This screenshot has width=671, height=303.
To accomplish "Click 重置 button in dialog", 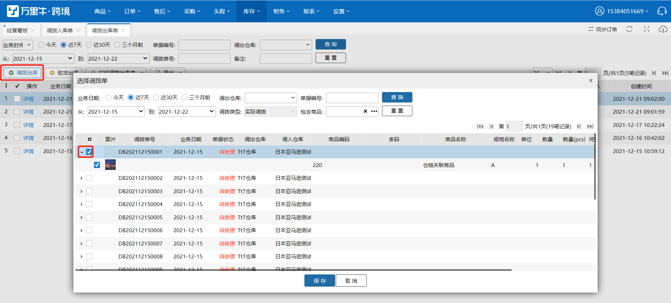I will [397, 111].
